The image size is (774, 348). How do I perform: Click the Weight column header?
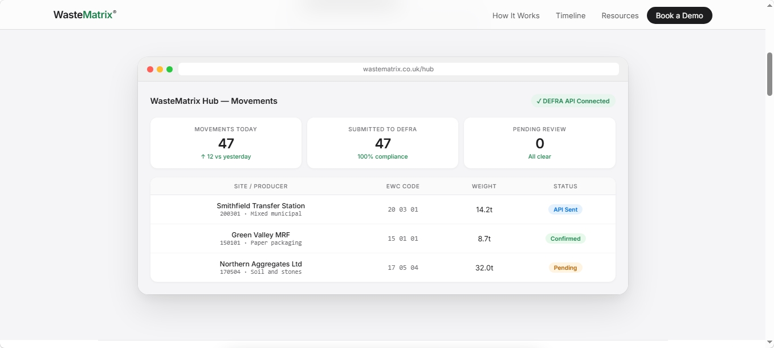pos(484,187)
